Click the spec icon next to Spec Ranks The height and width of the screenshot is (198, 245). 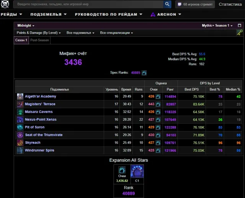(144, 73)
